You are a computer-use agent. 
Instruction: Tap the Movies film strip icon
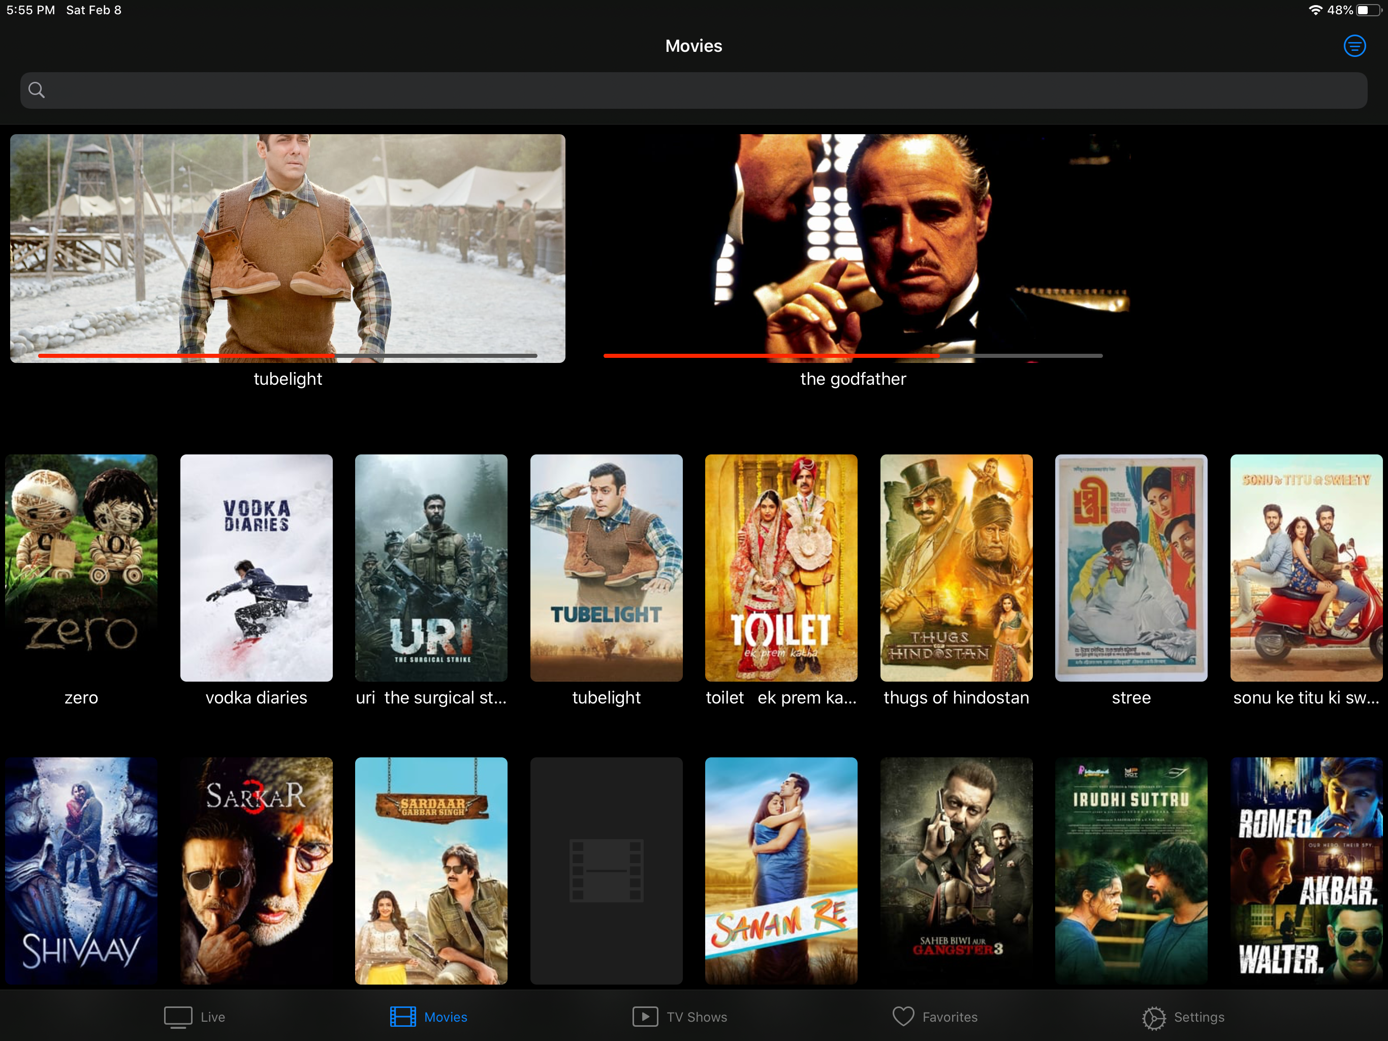click(x=403, y=1017)
